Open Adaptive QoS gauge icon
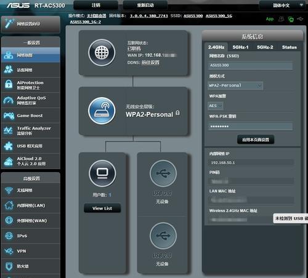308x278 pixels. point(9,100)
